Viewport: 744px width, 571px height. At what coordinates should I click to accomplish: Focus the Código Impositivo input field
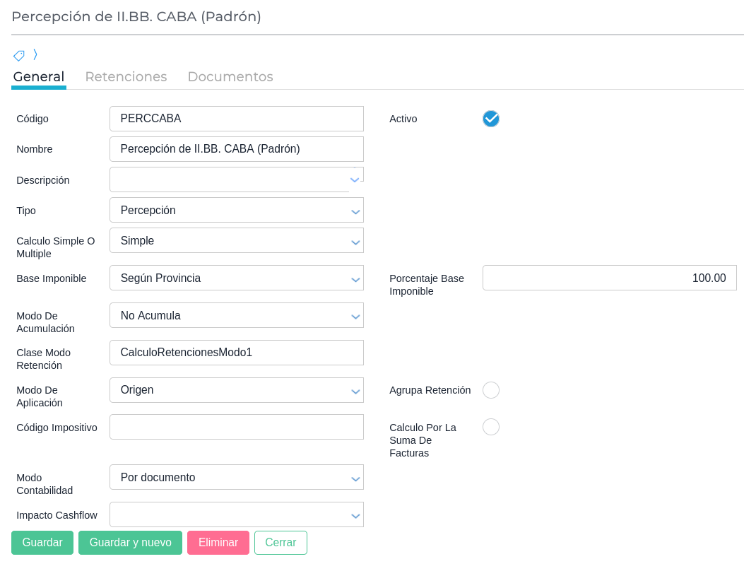pyautogui.click(x=237, y=428)
